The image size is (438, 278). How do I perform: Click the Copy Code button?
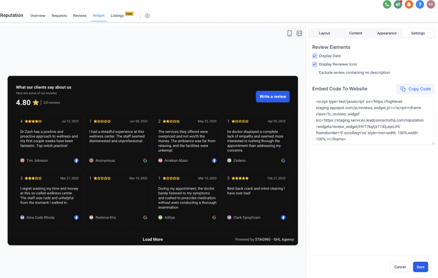415,89
